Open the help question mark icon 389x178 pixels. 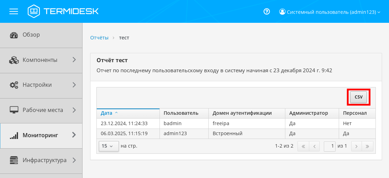[x=267, y=11]
